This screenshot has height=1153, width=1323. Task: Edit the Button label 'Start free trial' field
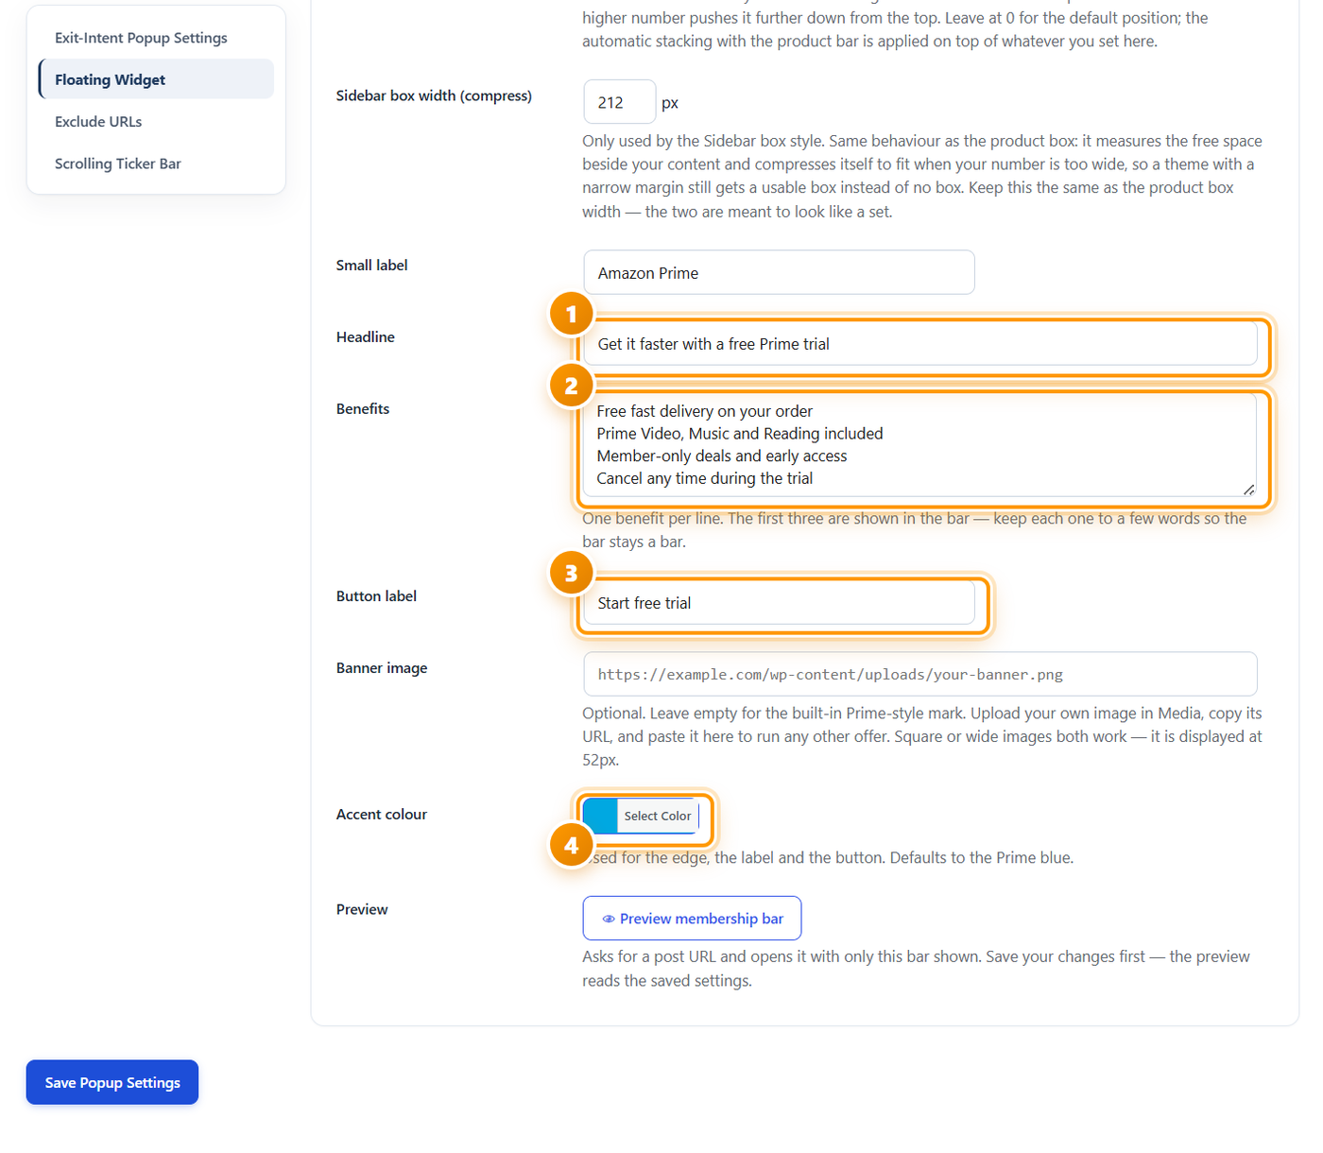(779, 603)
